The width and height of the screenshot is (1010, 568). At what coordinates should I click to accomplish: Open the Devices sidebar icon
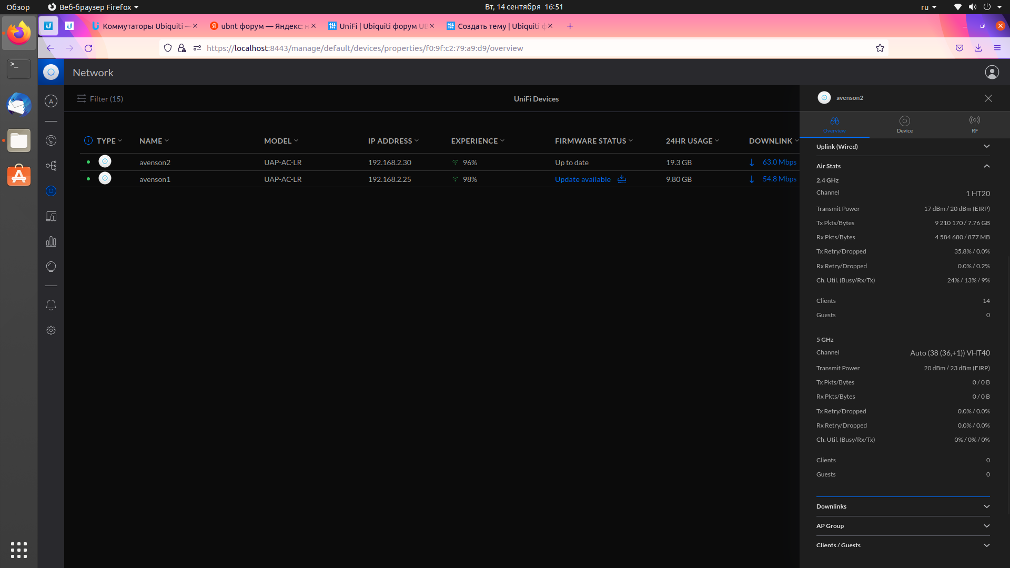coord(51,191)
